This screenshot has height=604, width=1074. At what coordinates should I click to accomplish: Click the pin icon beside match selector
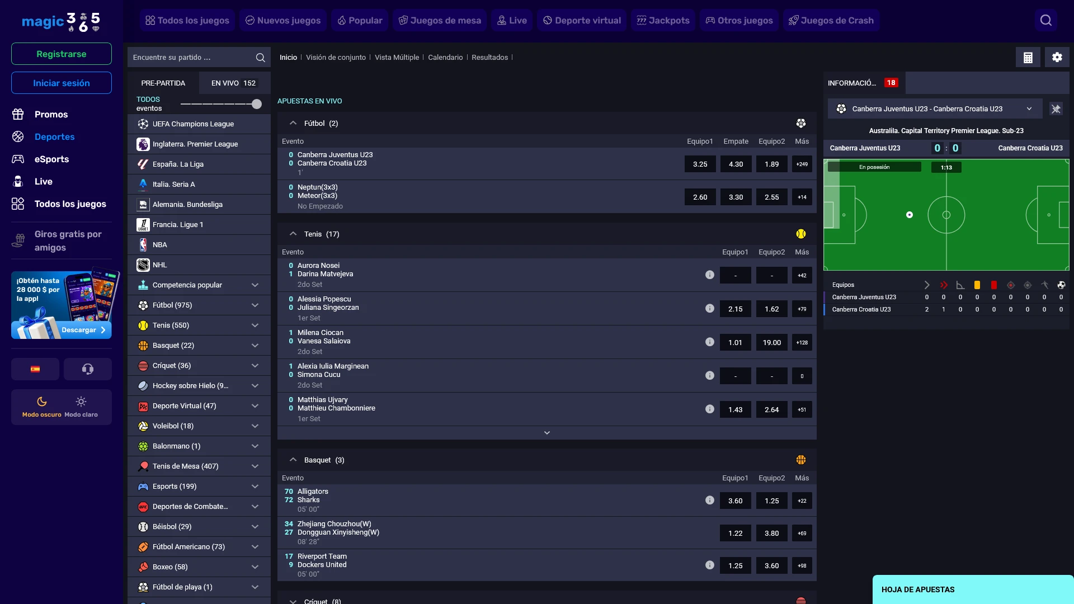click(1056, 109)
